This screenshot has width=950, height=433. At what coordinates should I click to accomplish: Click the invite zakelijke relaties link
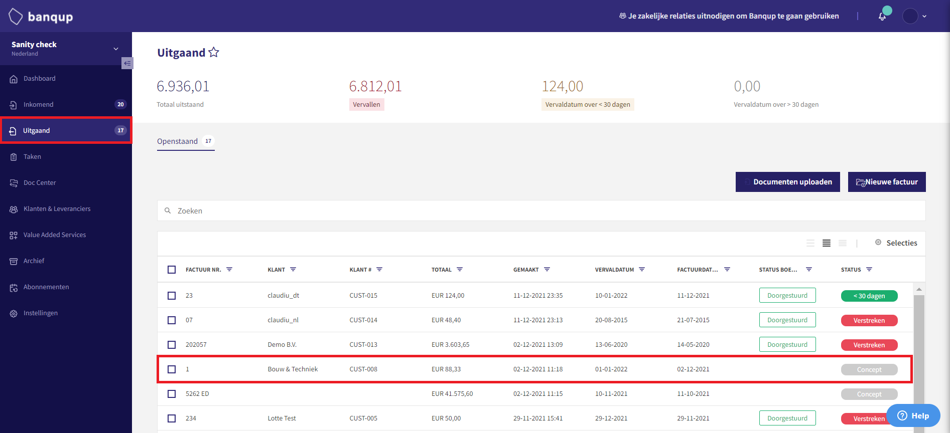coord(729,16)
